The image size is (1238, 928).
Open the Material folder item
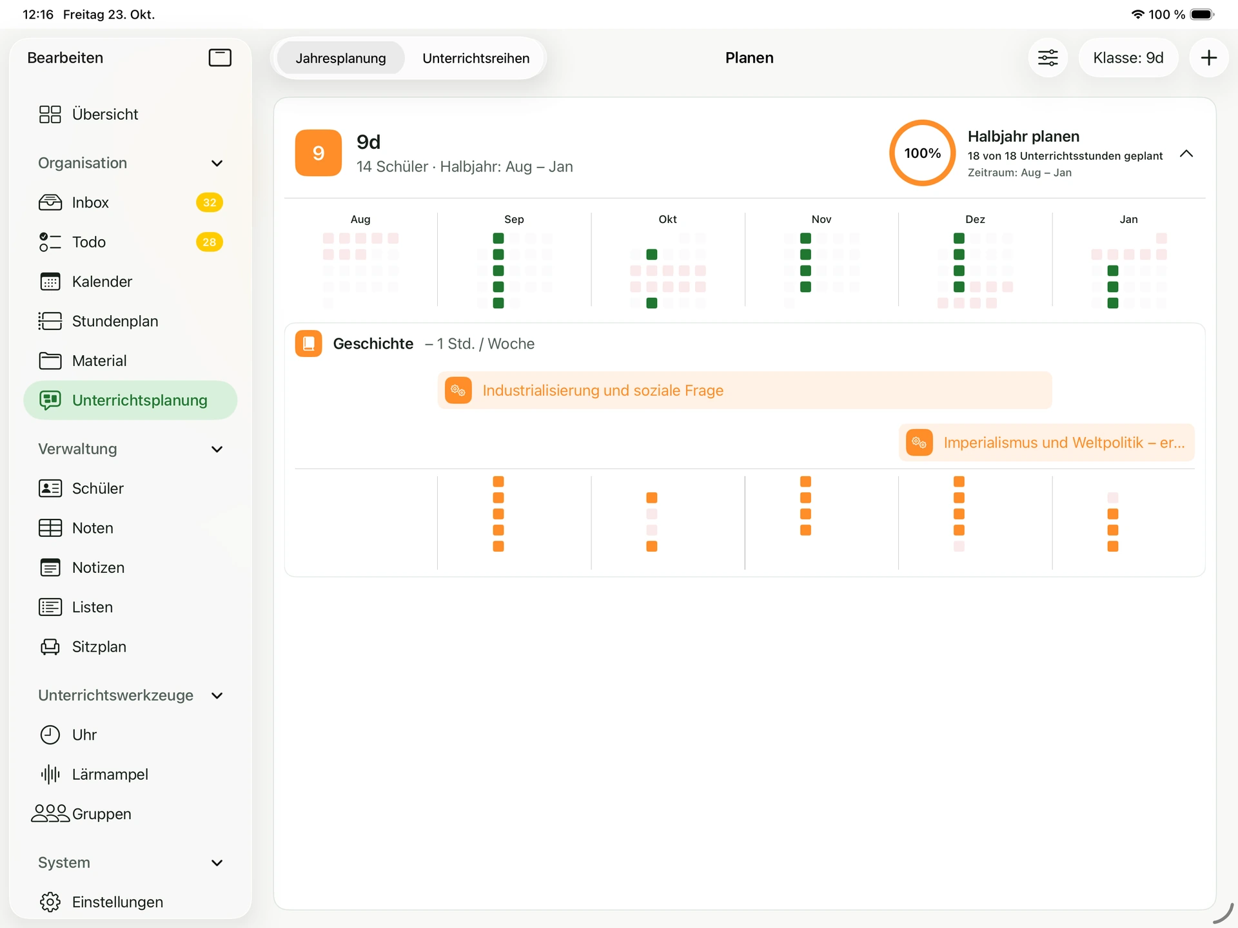click(130, 361)
